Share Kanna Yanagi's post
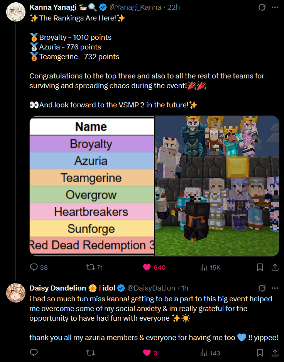Screen dimensions: 284x362 [275, 267]
